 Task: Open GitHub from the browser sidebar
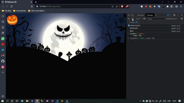point(3,61)
